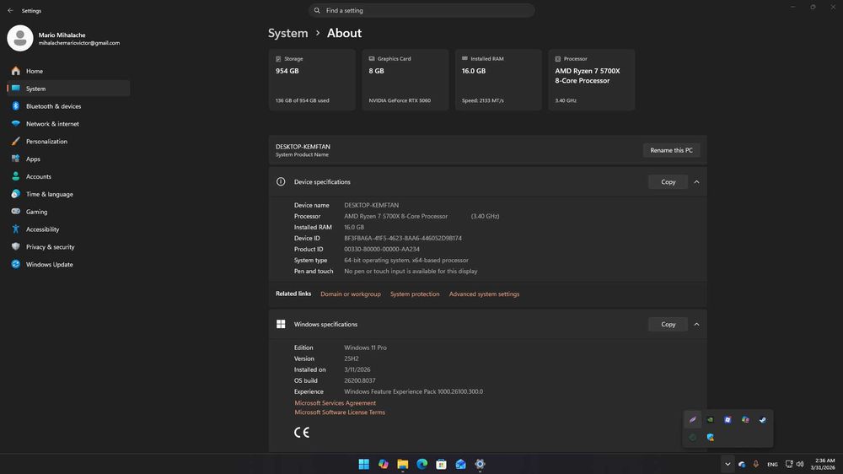Click the Find a setting search box
The width and height of the screenshot is (843, 474).
421,10
